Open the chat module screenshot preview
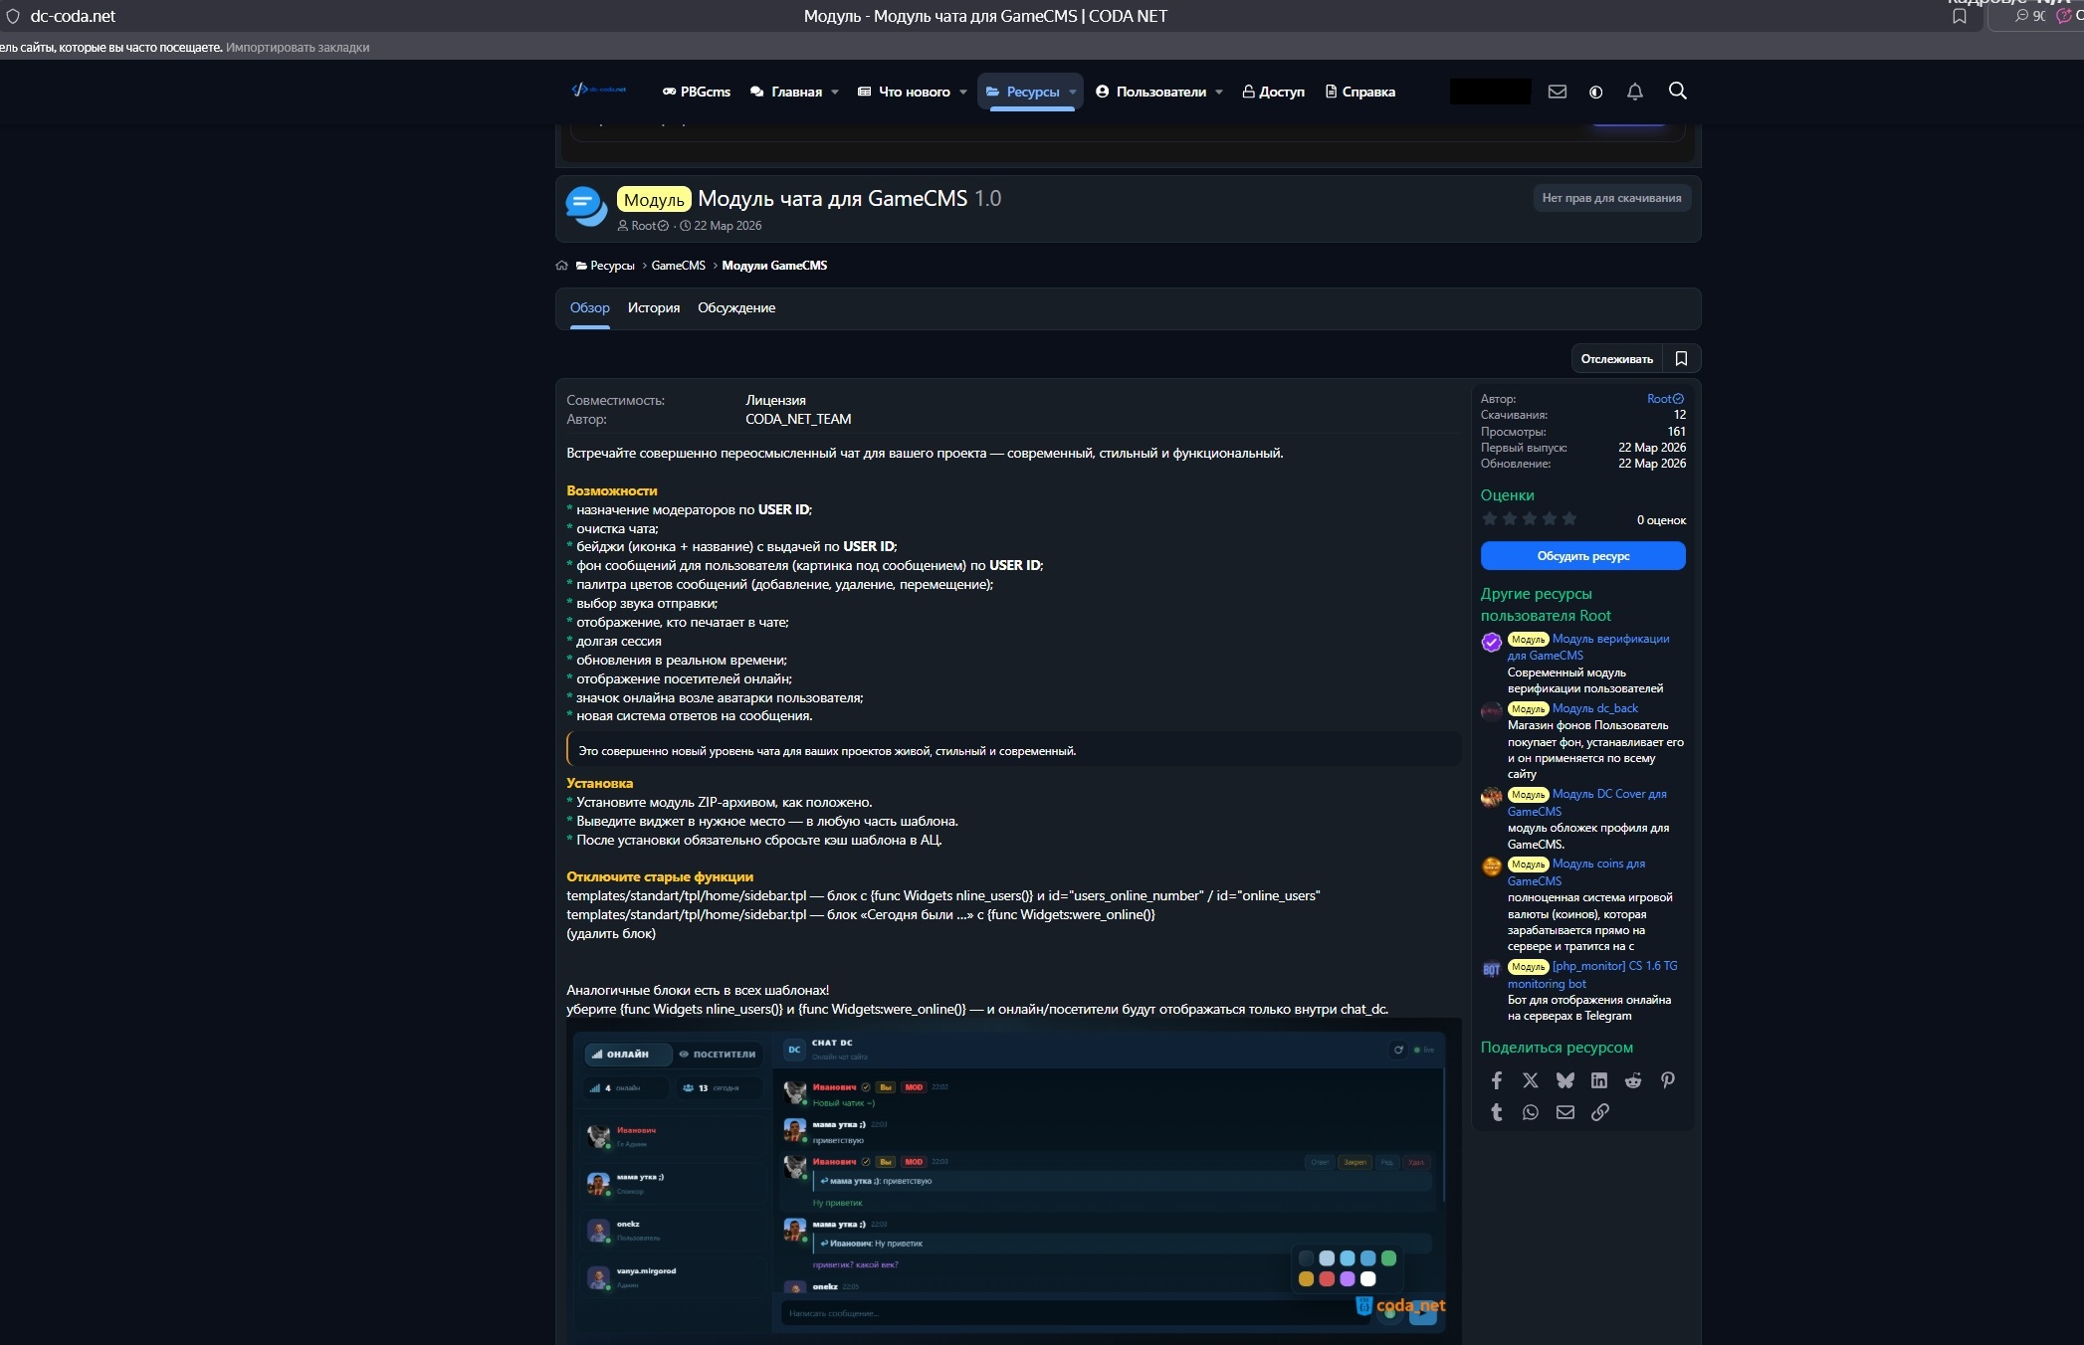 [x=1014, y=1180]
